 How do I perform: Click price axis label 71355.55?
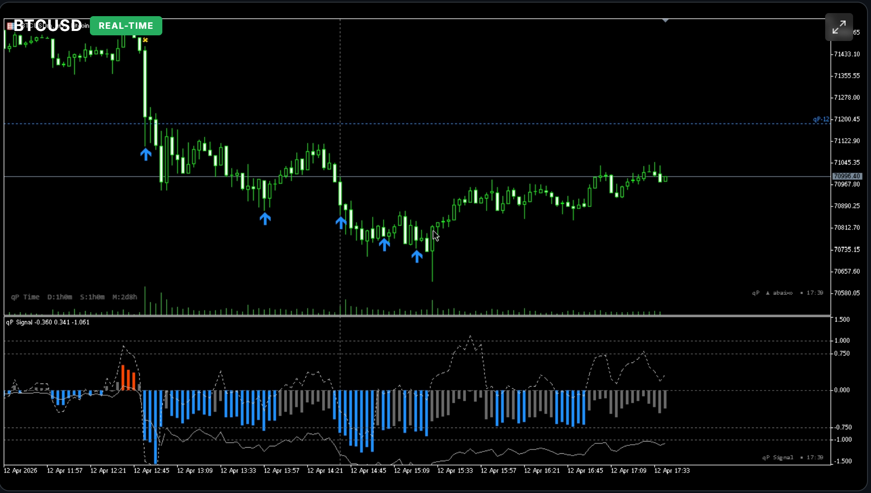[x=847, y=75]
